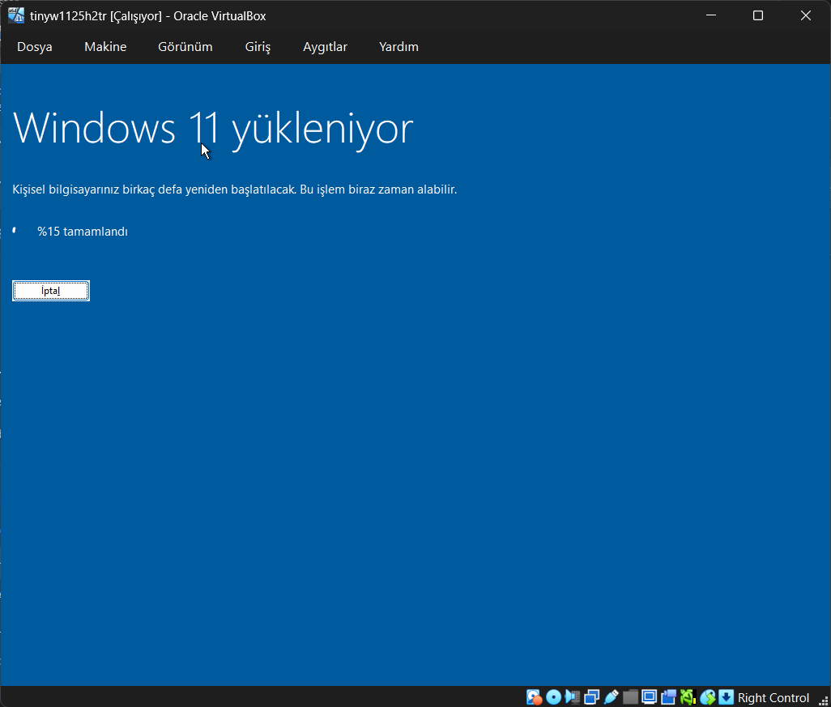831x707 pixels.
Task: Open the shared folders indicator icon
Action: [630, 697]
